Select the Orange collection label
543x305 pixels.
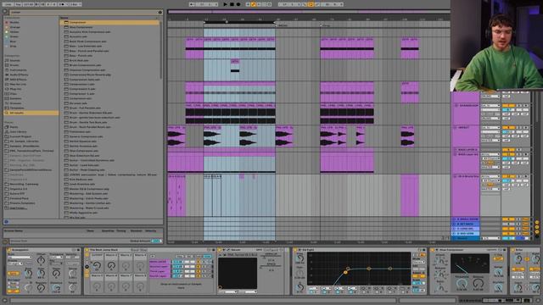(x=15, y=27)
